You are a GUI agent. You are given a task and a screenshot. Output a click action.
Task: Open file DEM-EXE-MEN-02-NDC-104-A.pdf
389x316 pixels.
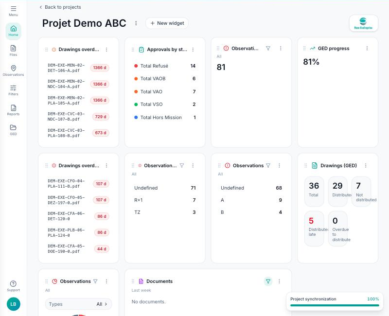pyautogui.click(x=66, y=84)
